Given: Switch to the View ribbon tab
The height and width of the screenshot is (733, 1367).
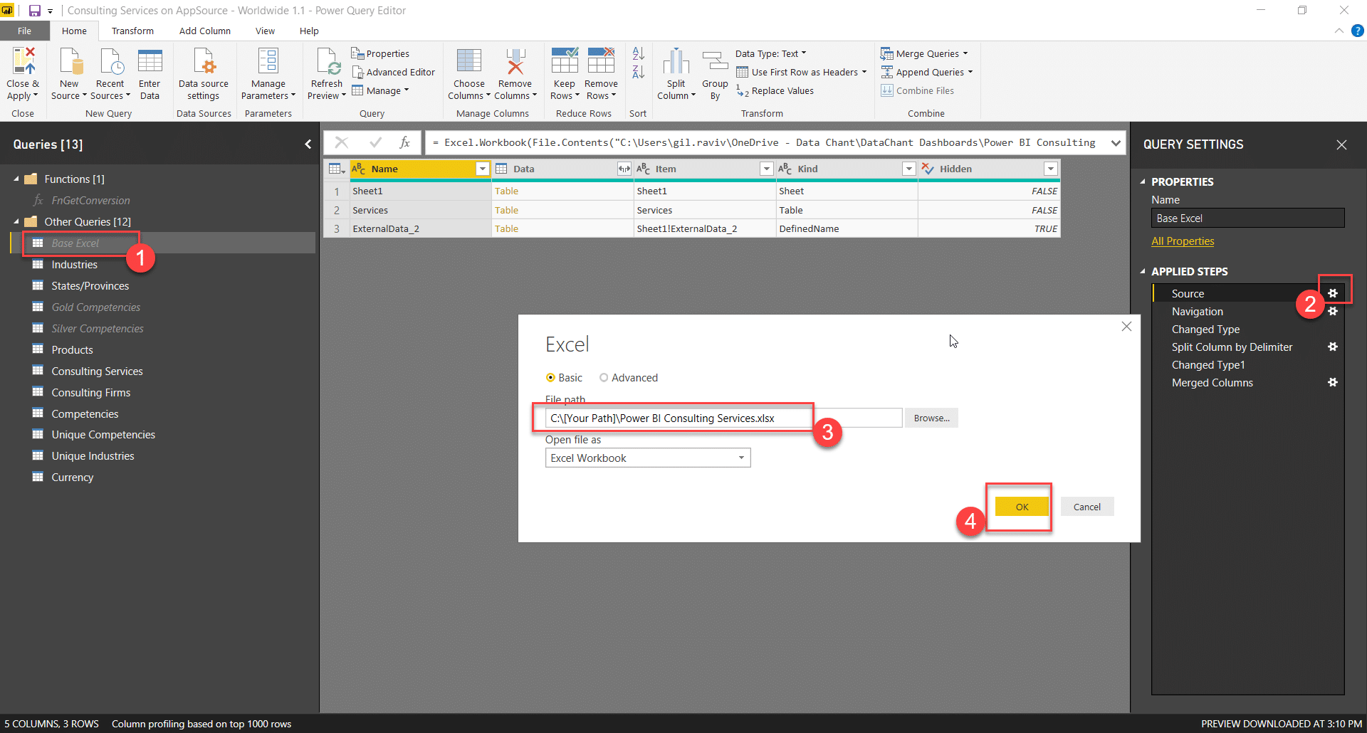Looking at the screenshot, I should (x=265, y=31).
